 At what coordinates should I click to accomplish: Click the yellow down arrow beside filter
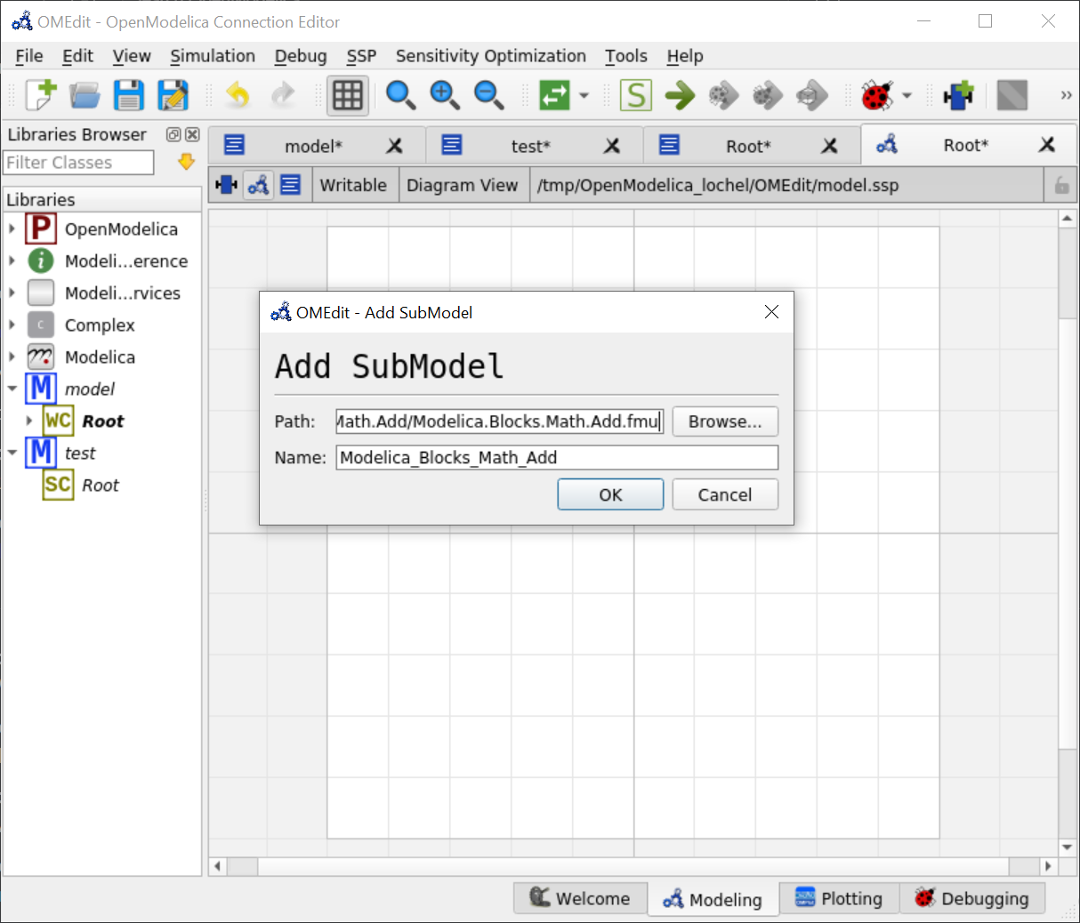coord(186,162)
